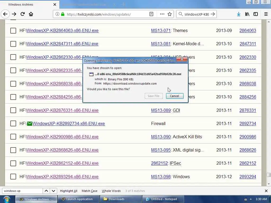
Task: Open the Windows Start orb
Action: (6, 199)
